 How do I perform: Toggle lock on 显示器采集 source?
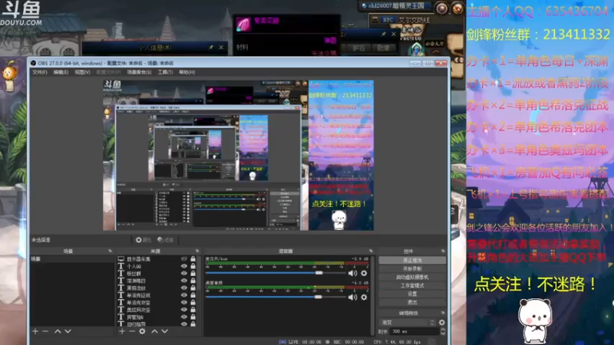[193, 259]
